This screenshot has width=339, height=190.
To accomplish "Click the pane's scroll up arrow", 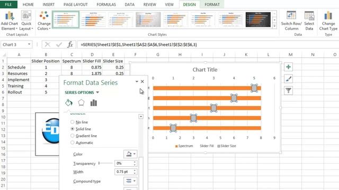I will (141, 117).
